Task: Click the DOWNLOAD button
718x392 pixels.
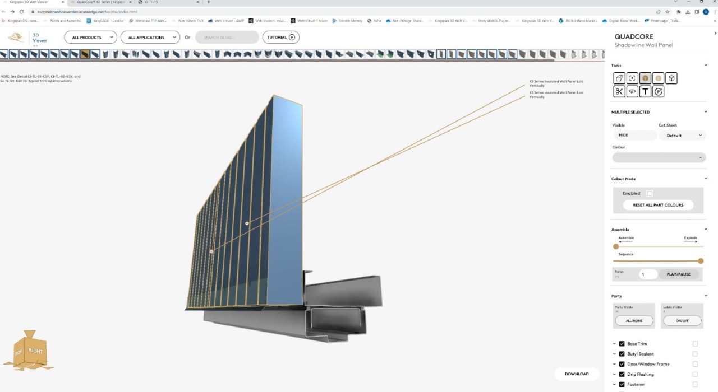Action: click(x=577, y=374)
